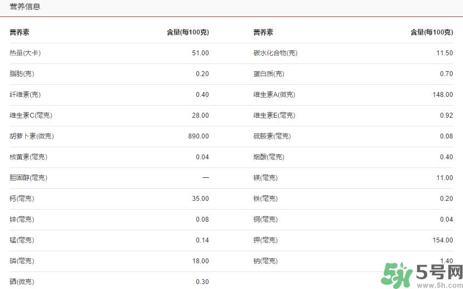463x289 pixels.
Task: Select the value 0.30 for 硒
Action: point(202,282)
